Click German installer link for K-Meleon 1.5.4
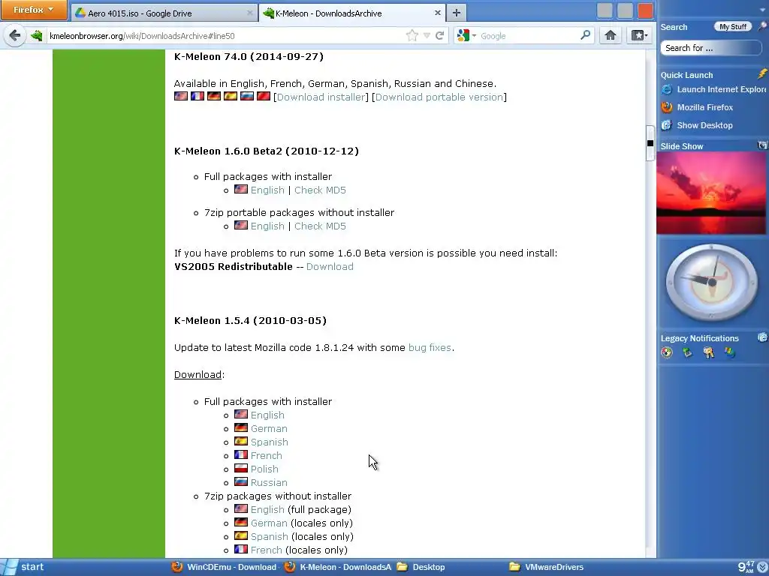Viewport: 769px width, 576px height. (269, 428)
